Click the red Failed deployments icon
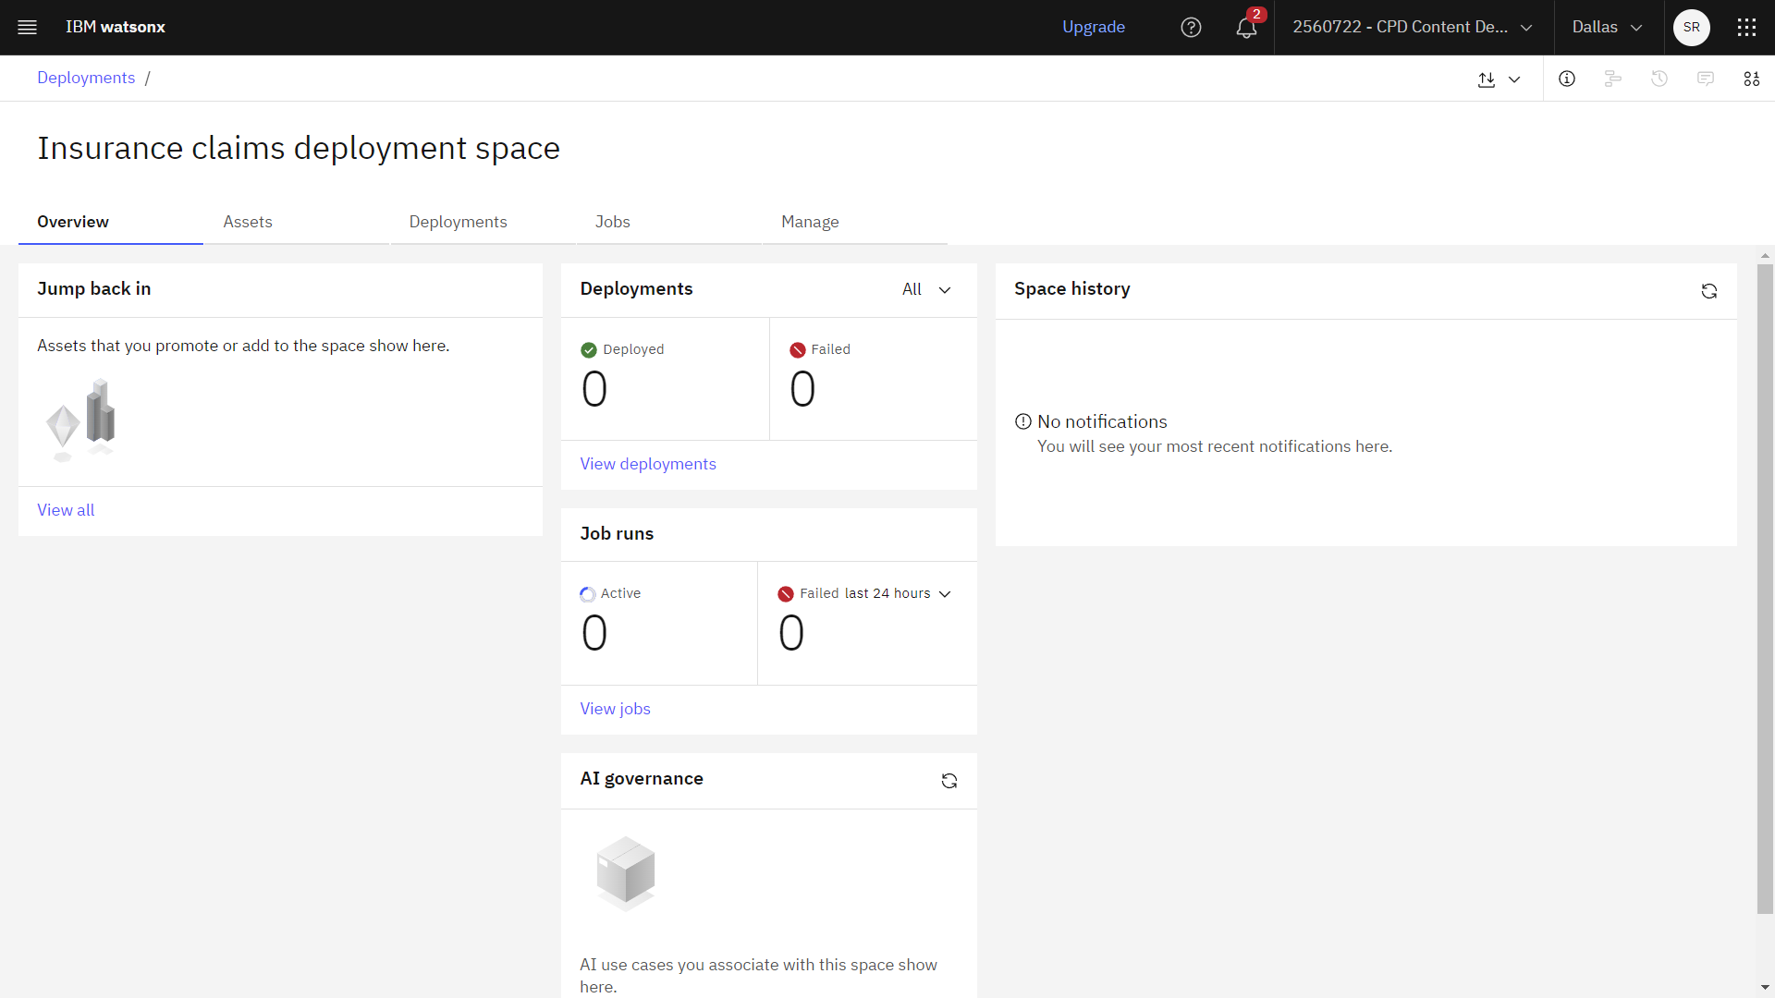The height and width of the screenshot is (998, 1775). pos(798,350)
